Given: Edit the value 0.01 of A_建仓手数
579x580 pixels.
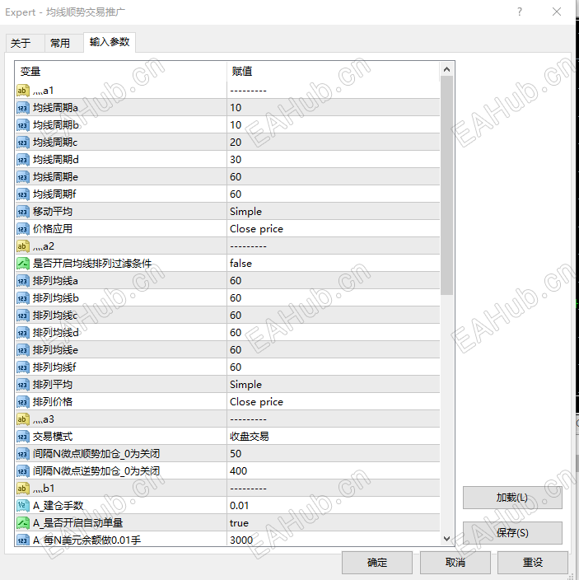Looking at the screenshot, I should 333,506.
